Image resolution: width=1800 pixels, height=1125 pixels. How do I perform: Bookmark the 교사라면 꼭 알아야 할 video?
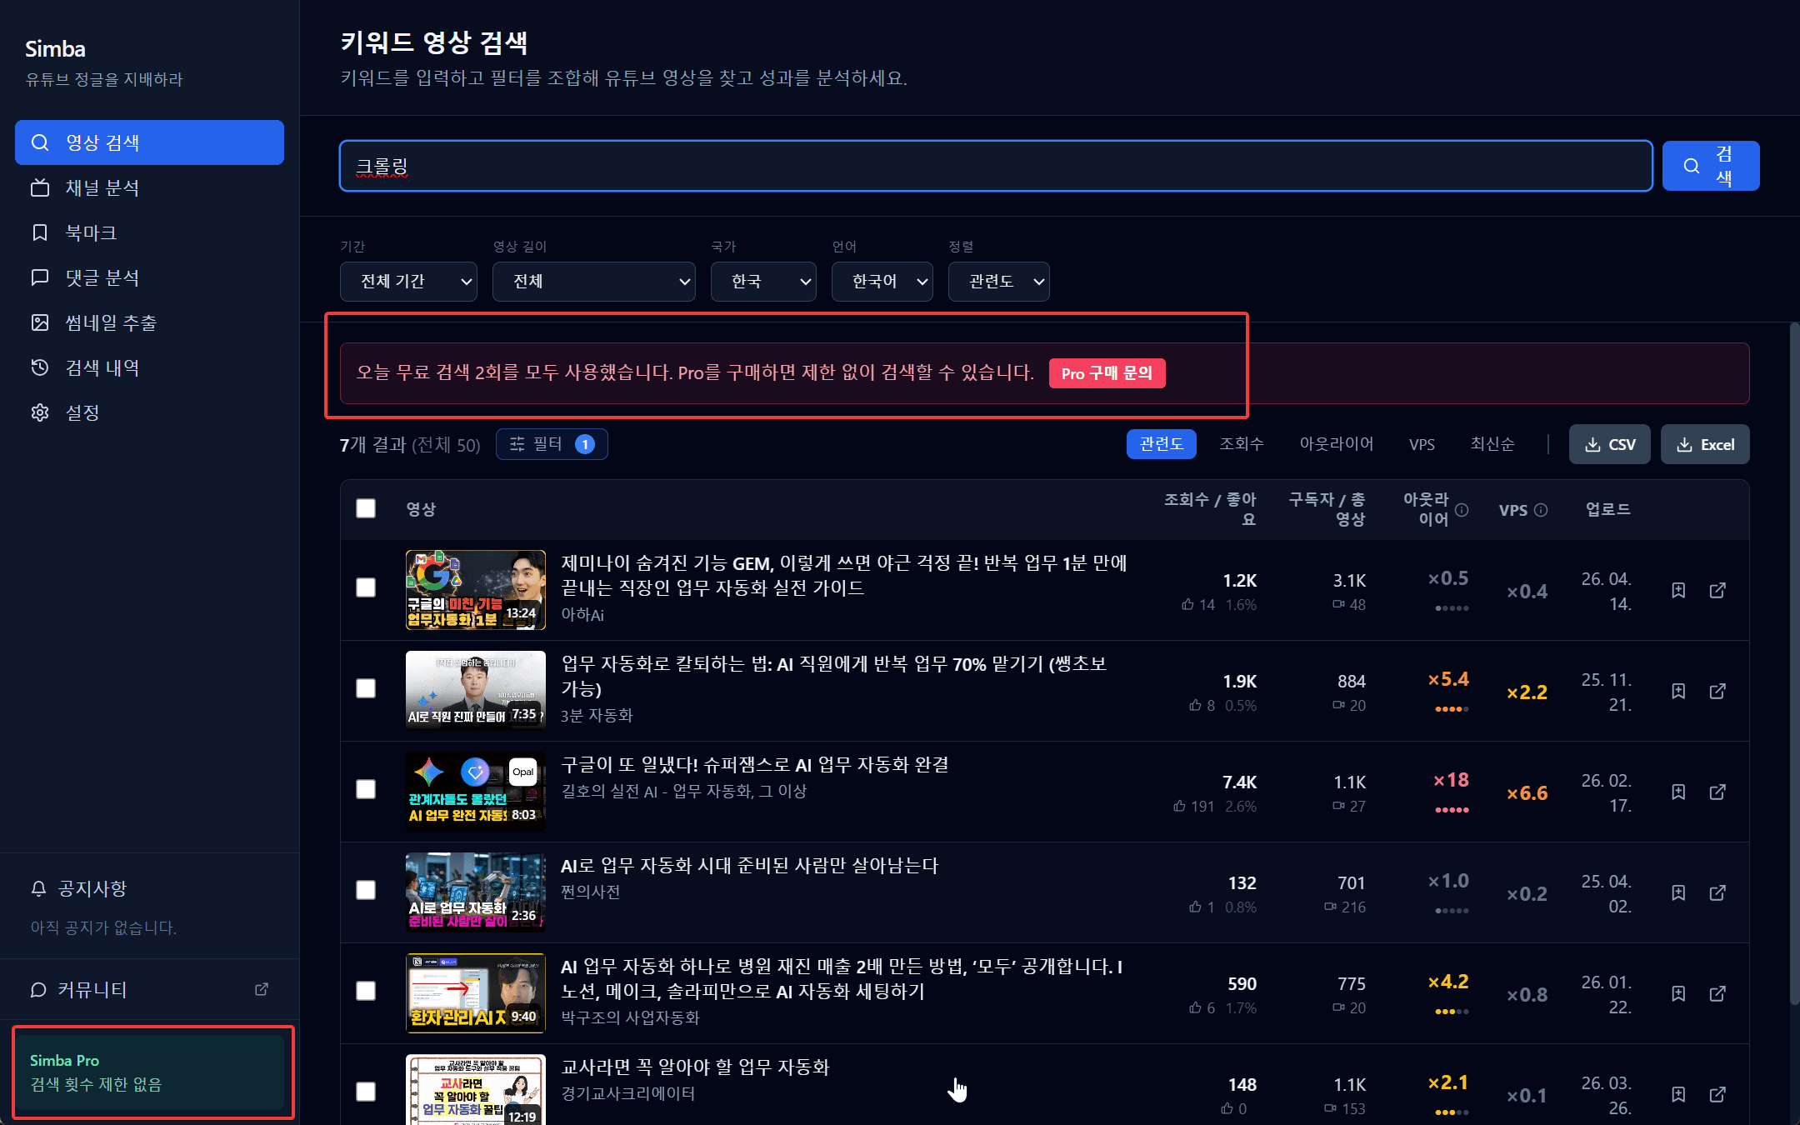(x=1678, y=1094)
